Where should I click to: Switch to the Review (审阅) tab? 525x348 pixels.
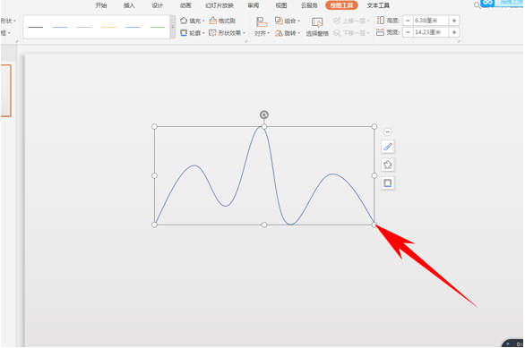point(254,5)
